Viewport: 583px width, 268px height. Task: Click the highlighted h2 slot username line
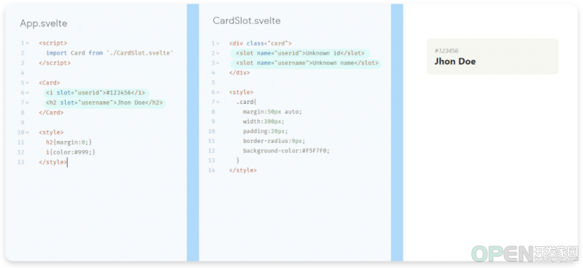(x=104, y=103)
